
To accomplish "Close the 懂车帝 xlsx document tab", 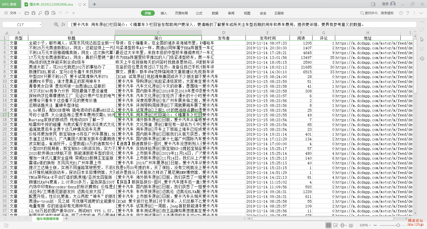I will 85,4.
